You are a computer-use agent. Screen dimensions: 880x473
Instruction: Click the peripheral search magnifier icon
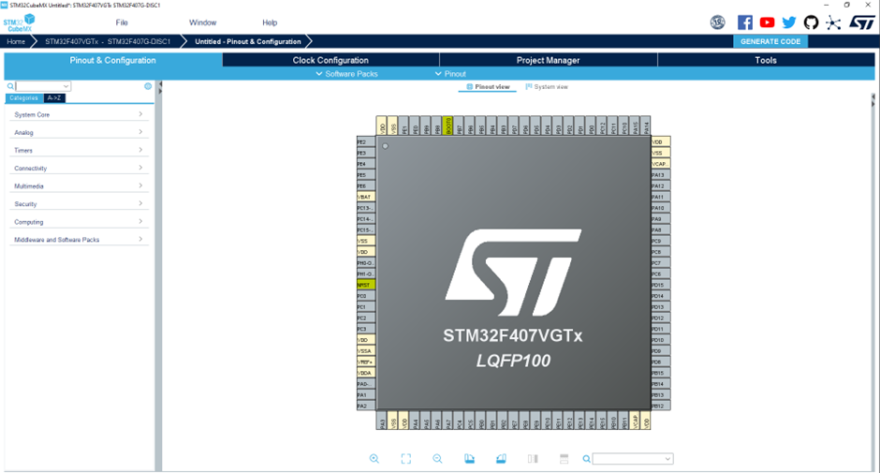click(x=10, y=86)
